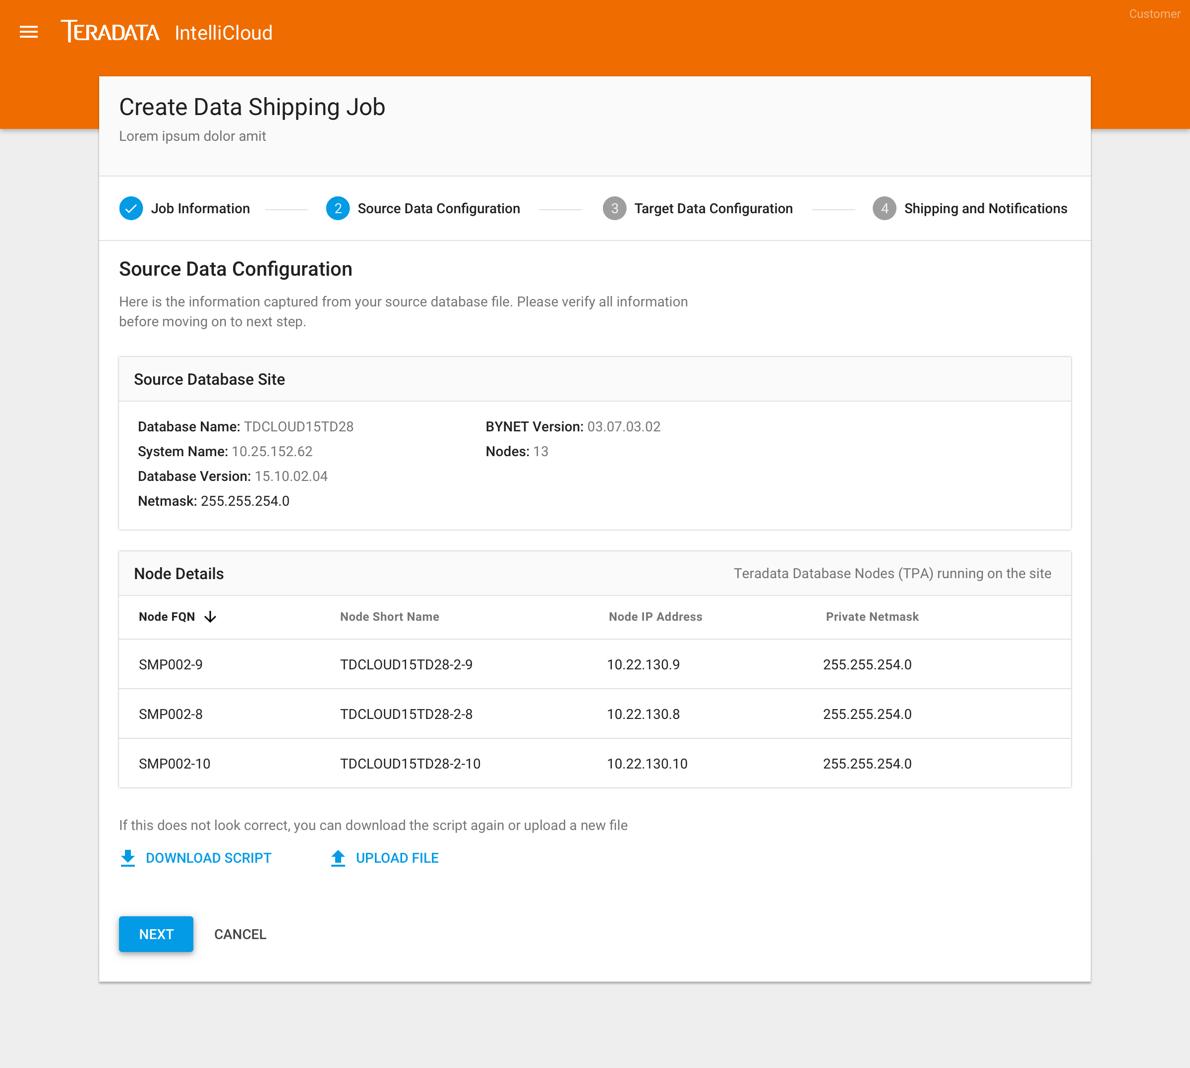Click the site Netmask value 255.255.254.0
The width and height of the screenshot is (1190, 1068).
tap(245, 501)
